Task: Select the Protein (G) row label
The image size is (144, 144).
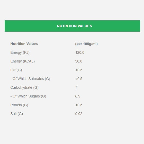Action: coord(19,105)
